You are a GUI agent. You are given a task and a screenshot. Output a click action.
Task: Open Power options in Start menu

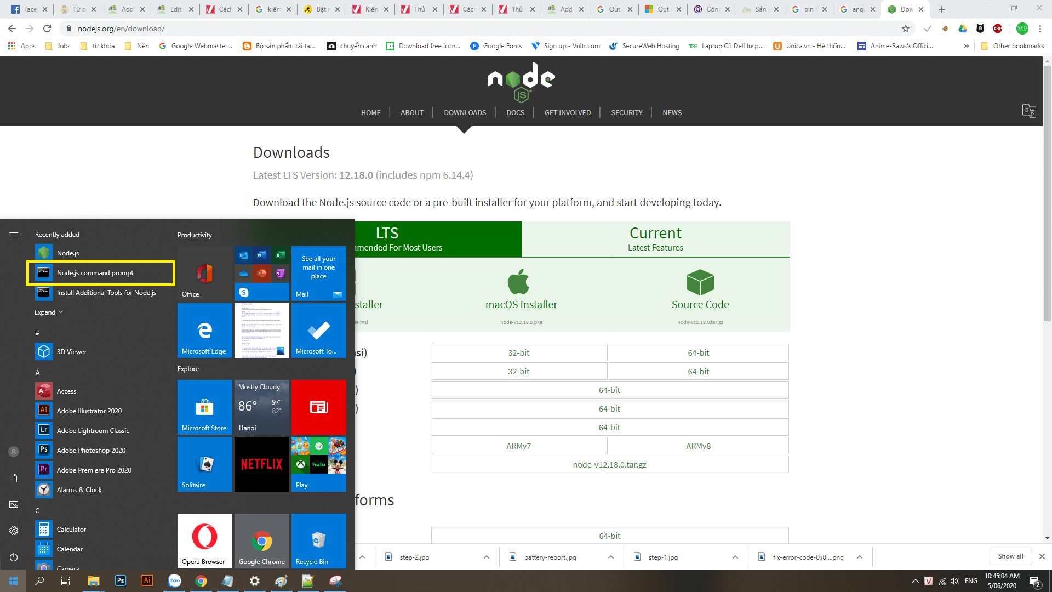pos(14,557)
